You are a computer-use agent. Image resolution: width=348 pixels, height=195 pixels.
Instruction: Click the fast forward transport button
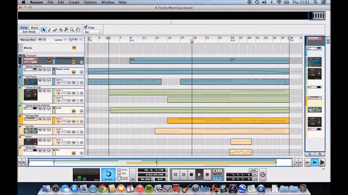(x=184, y=174)
